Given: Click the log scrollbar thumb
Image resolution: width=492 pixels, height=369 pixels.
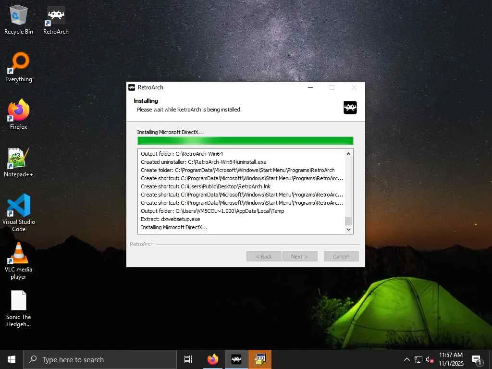Looking at the screenshot, I should coord(348,221).
